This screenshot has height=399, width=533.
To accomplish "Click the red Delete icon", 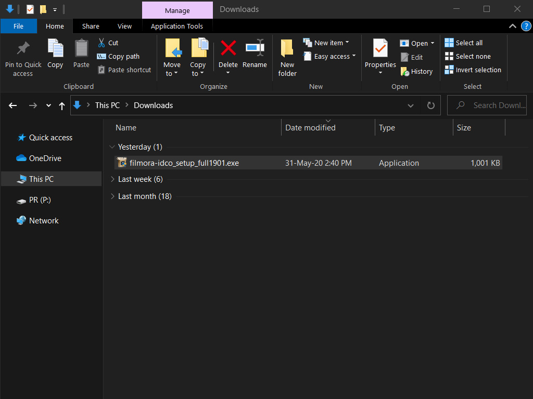I will click(228, 48).
